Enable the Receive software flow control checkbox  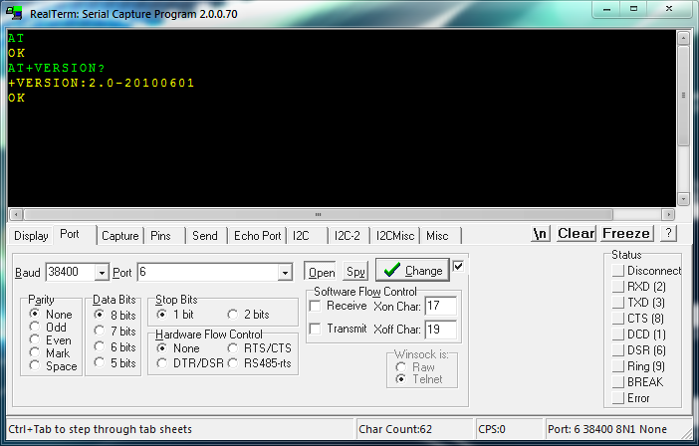[x=315, y=306]
